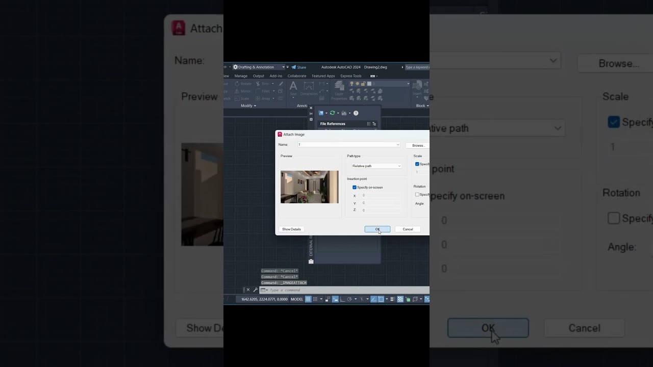Open the Express Tools ribbon tab
Screen dimensions: 653x367
coord(351,76)
